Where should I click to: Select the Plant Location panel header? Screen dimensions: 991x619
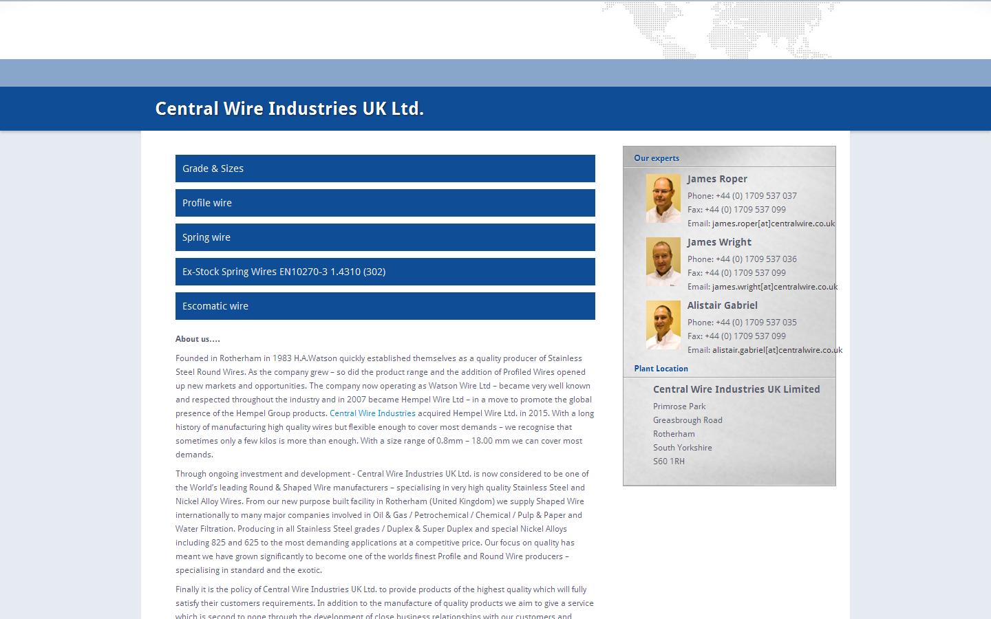click(661, 369)
